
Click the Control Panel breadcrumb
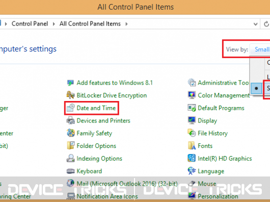click(30, 24)
